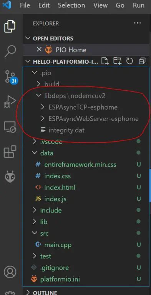Refresh the Explorer file tree

[x=129, y=61]
